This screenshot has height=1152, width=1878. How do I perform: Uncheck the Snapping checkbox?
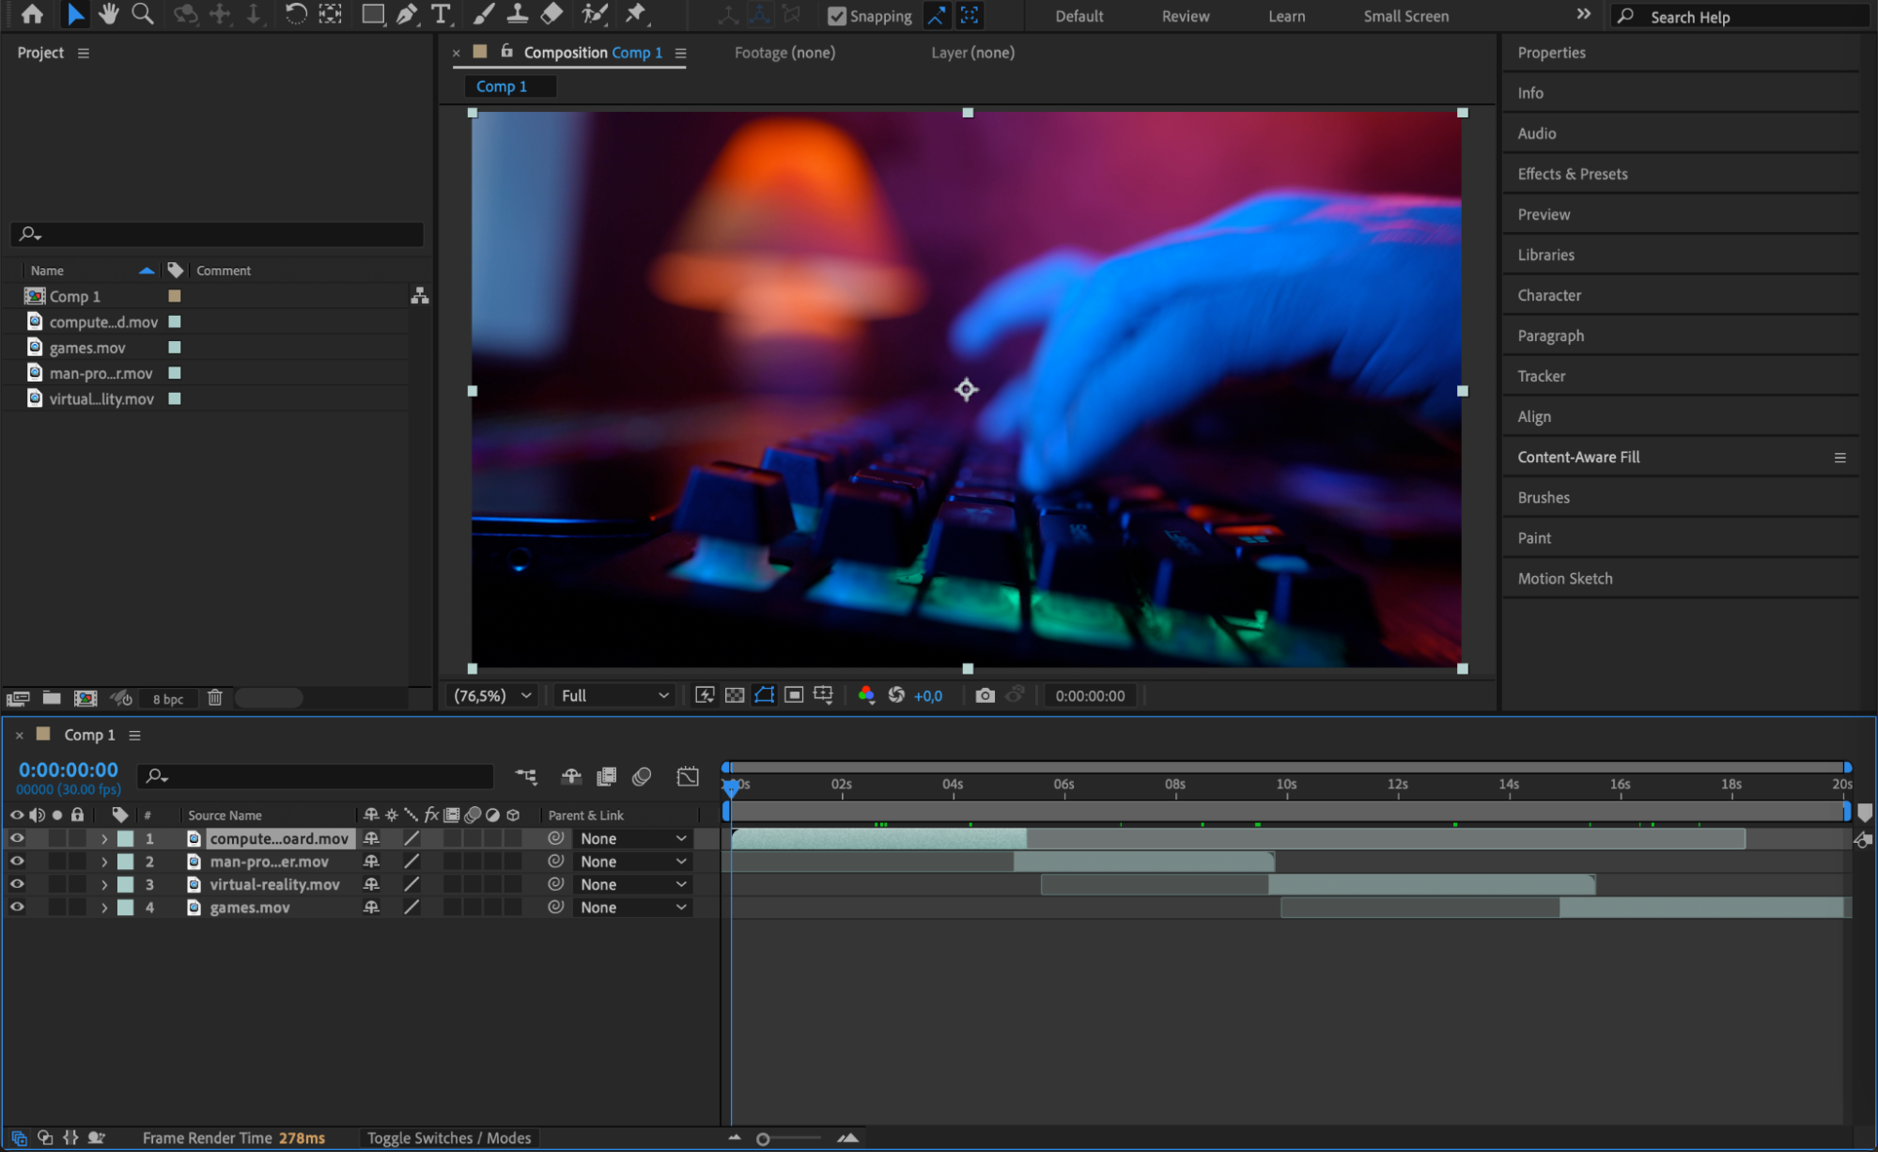(836, 16)
